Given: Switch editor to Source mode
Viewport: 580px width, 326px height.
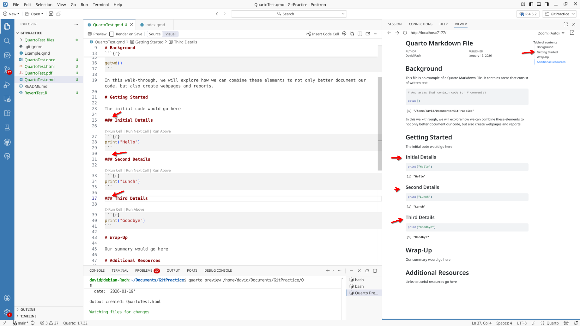Looking at the screenshot, I should click(x=155, y=34).
